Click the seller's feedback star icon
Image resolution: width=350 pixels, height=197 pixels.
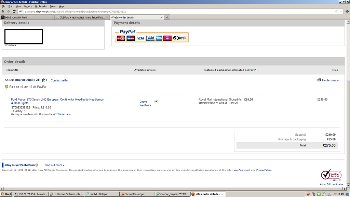click(x=43, y=80)
